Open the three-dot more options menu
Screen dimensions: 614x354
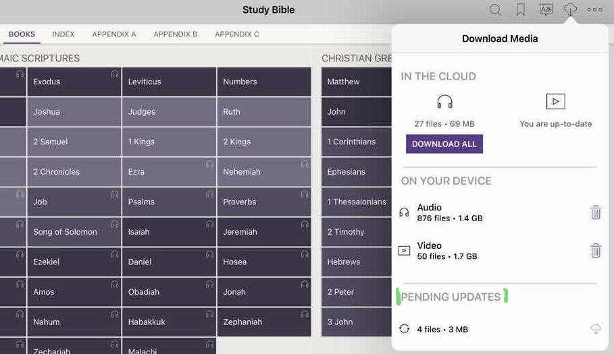(594, 10)
